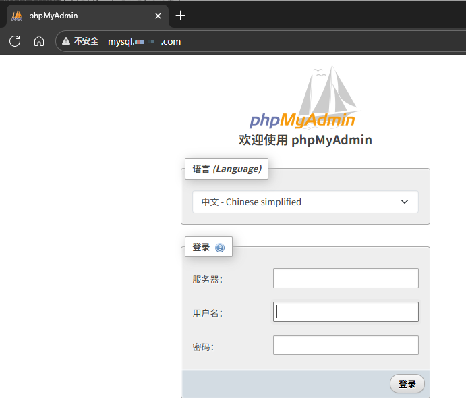The width and height of the screenshot is (466, 409).
Task: Click the 服务器 field label
Action: pos(207,279)
